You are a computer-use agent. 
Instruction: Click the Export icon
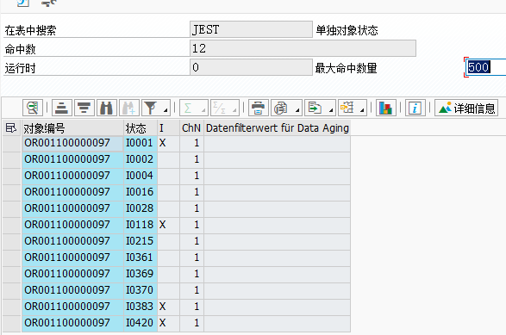pos(315,108)
